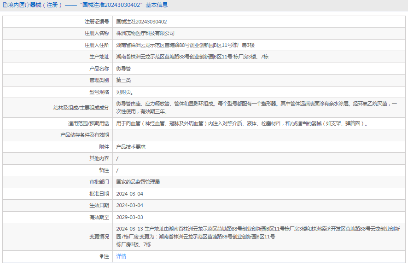Click the 管理类别 label
The height and width of the screenshot is (266, 408).
pyautogui.click(x=99, y=80)
